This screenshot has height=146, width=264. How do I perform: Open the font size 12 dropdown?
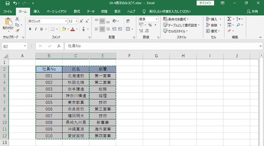(76, 21)
